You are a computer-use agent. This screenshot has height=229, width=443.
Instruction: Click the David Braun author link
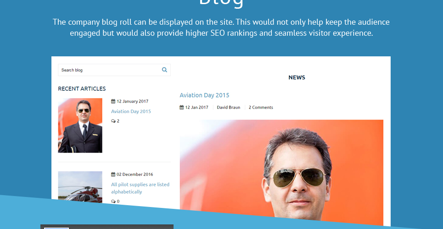click(229, 107)
